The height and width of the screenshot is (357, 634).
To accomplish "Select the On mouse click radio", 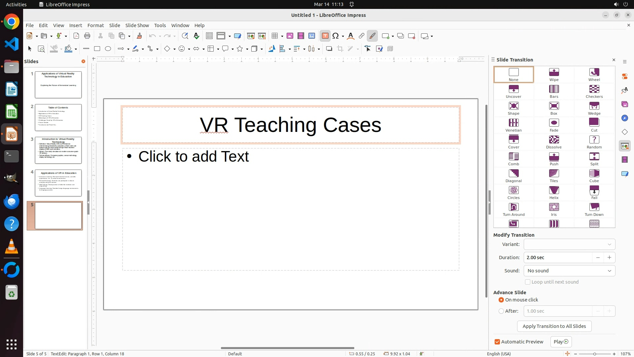I will click(x=501, y=300).
